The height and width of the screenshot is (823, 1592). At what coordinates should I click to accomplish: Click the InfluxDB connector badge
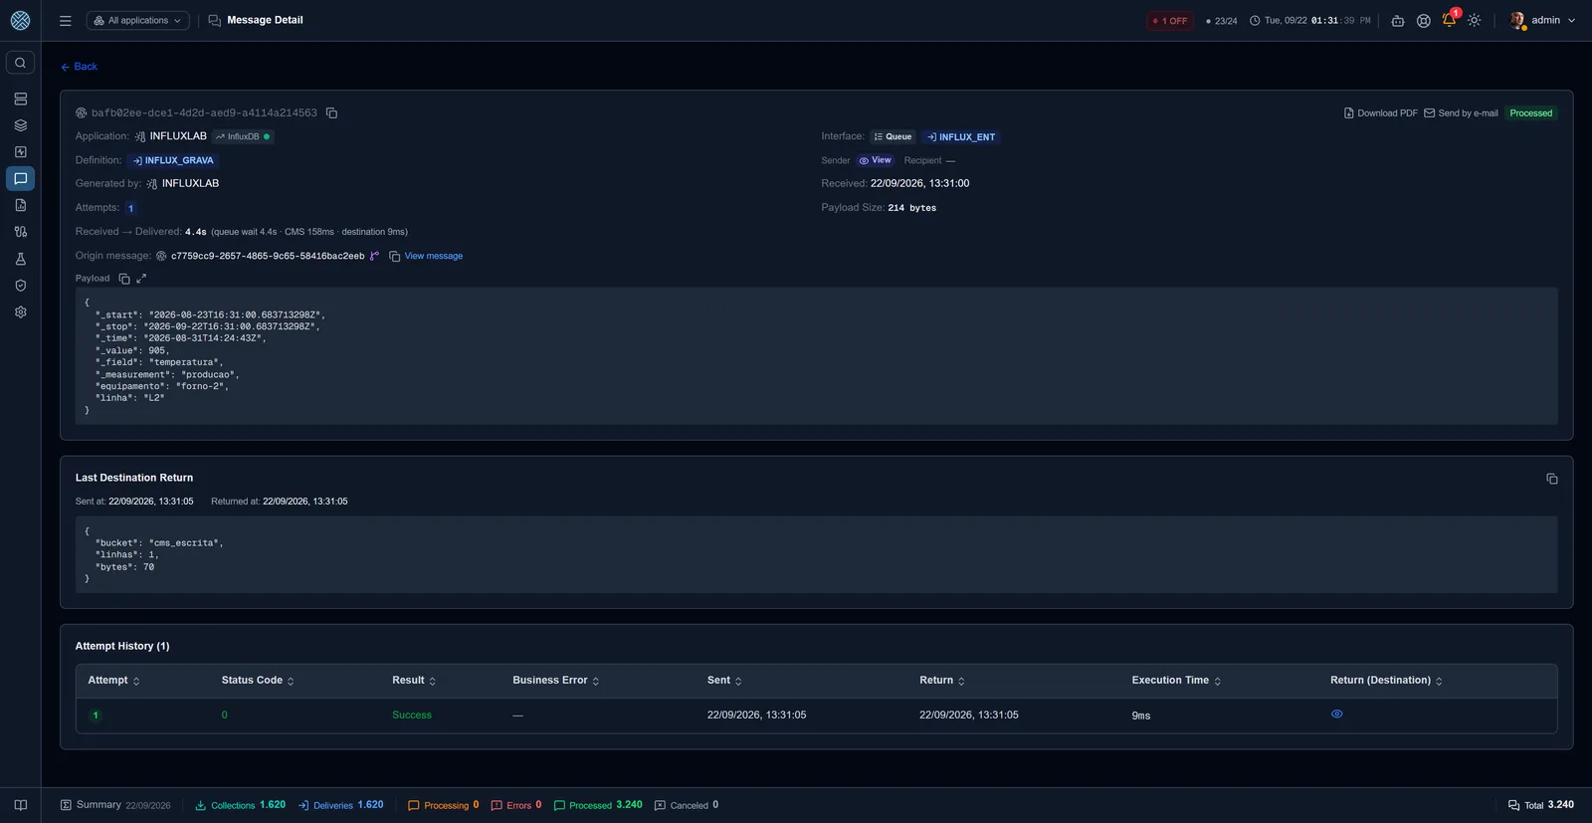[243, 136]
